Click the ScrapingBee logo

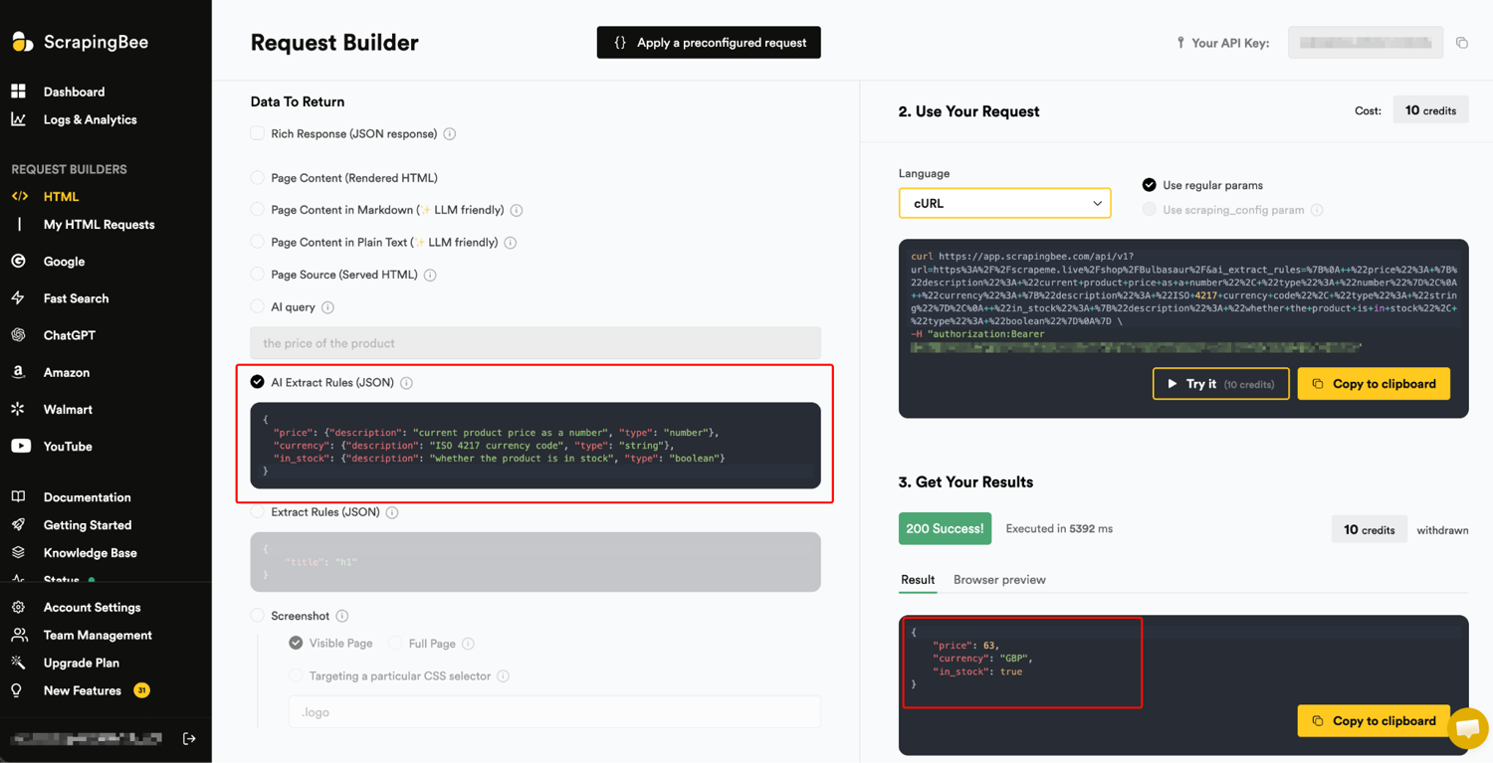point(80,42)
